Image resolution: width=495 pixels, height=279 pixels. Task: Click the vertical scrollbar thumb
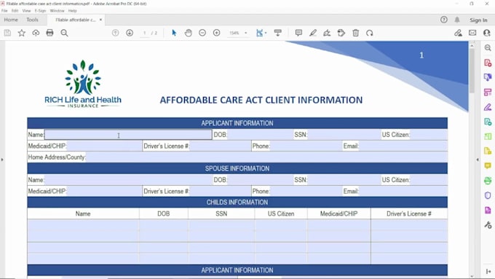[x=472, y=71]
